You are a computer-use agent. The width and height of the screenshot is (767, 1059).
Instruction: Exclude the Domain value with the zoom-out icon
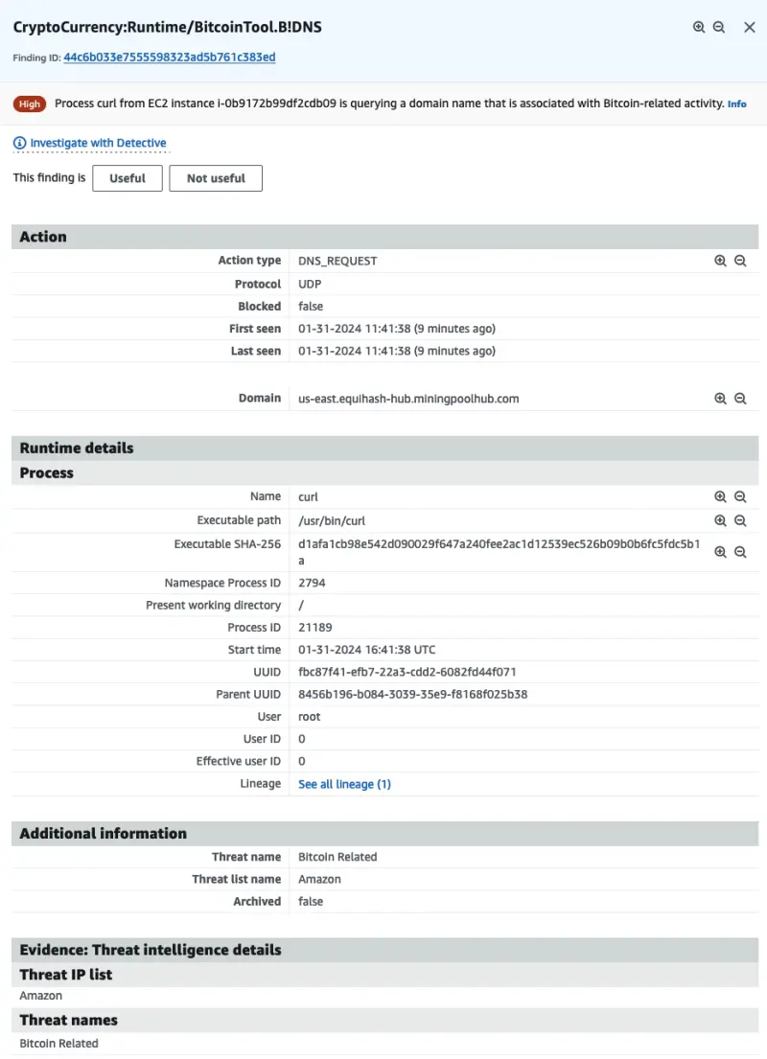739,398
